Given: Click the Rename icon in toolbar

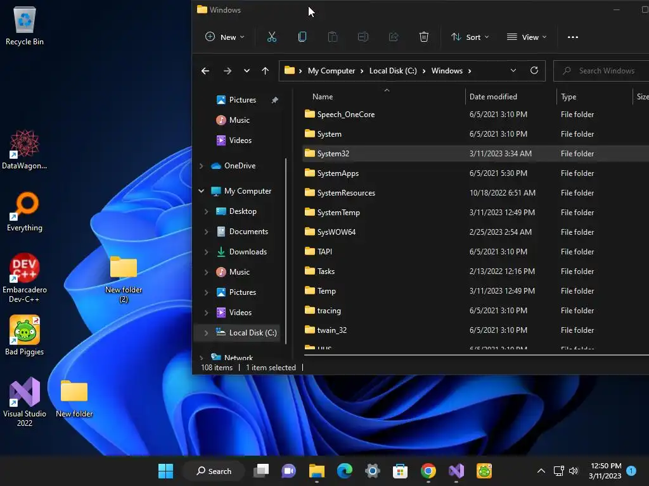Looking at the screenshot, I should click(363, 37).
